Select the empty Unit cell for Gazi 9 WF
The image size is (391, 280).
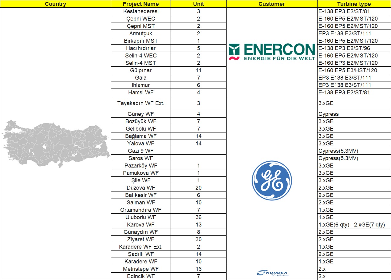pyautogui.click(x=199, y=151)
